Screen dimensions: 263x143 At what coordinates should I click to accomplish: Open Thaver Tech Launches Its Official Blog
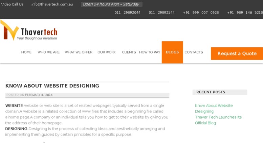pyautogui.click(x=218, y=120)
